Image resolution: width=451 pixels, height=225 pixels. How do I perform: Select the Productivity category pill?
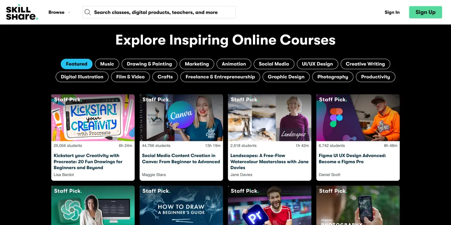[375, 77]
